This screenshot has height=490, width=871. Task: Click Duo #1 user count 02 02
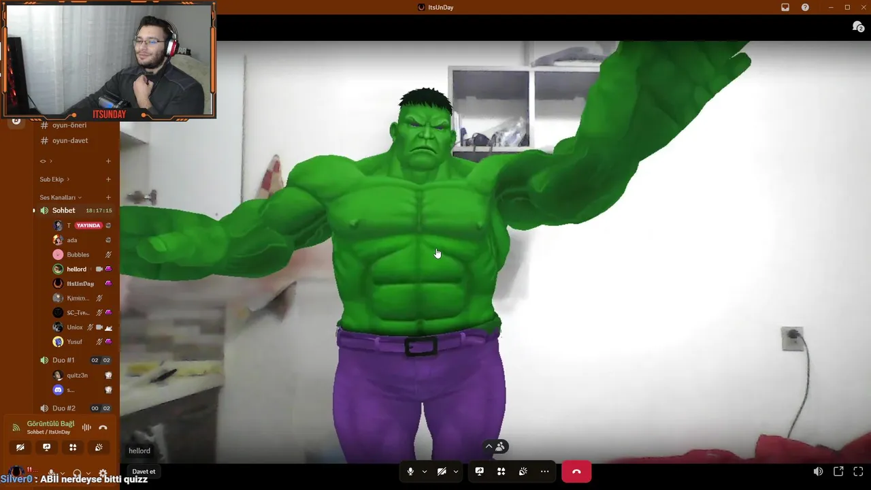click(x=101, y=360)
